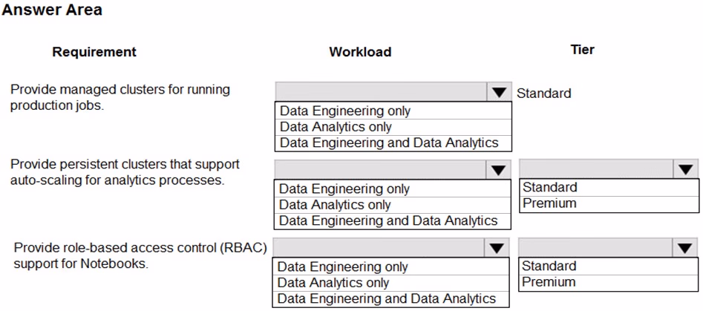Open the RBAC Notebooks Tier dropdown arrow
Image resolution: width=703 pixels, height=311 pixels.
(x=684, y=248)
